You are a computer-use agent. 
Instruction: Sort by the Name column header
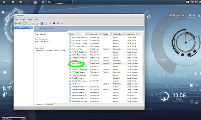(79, 34)
